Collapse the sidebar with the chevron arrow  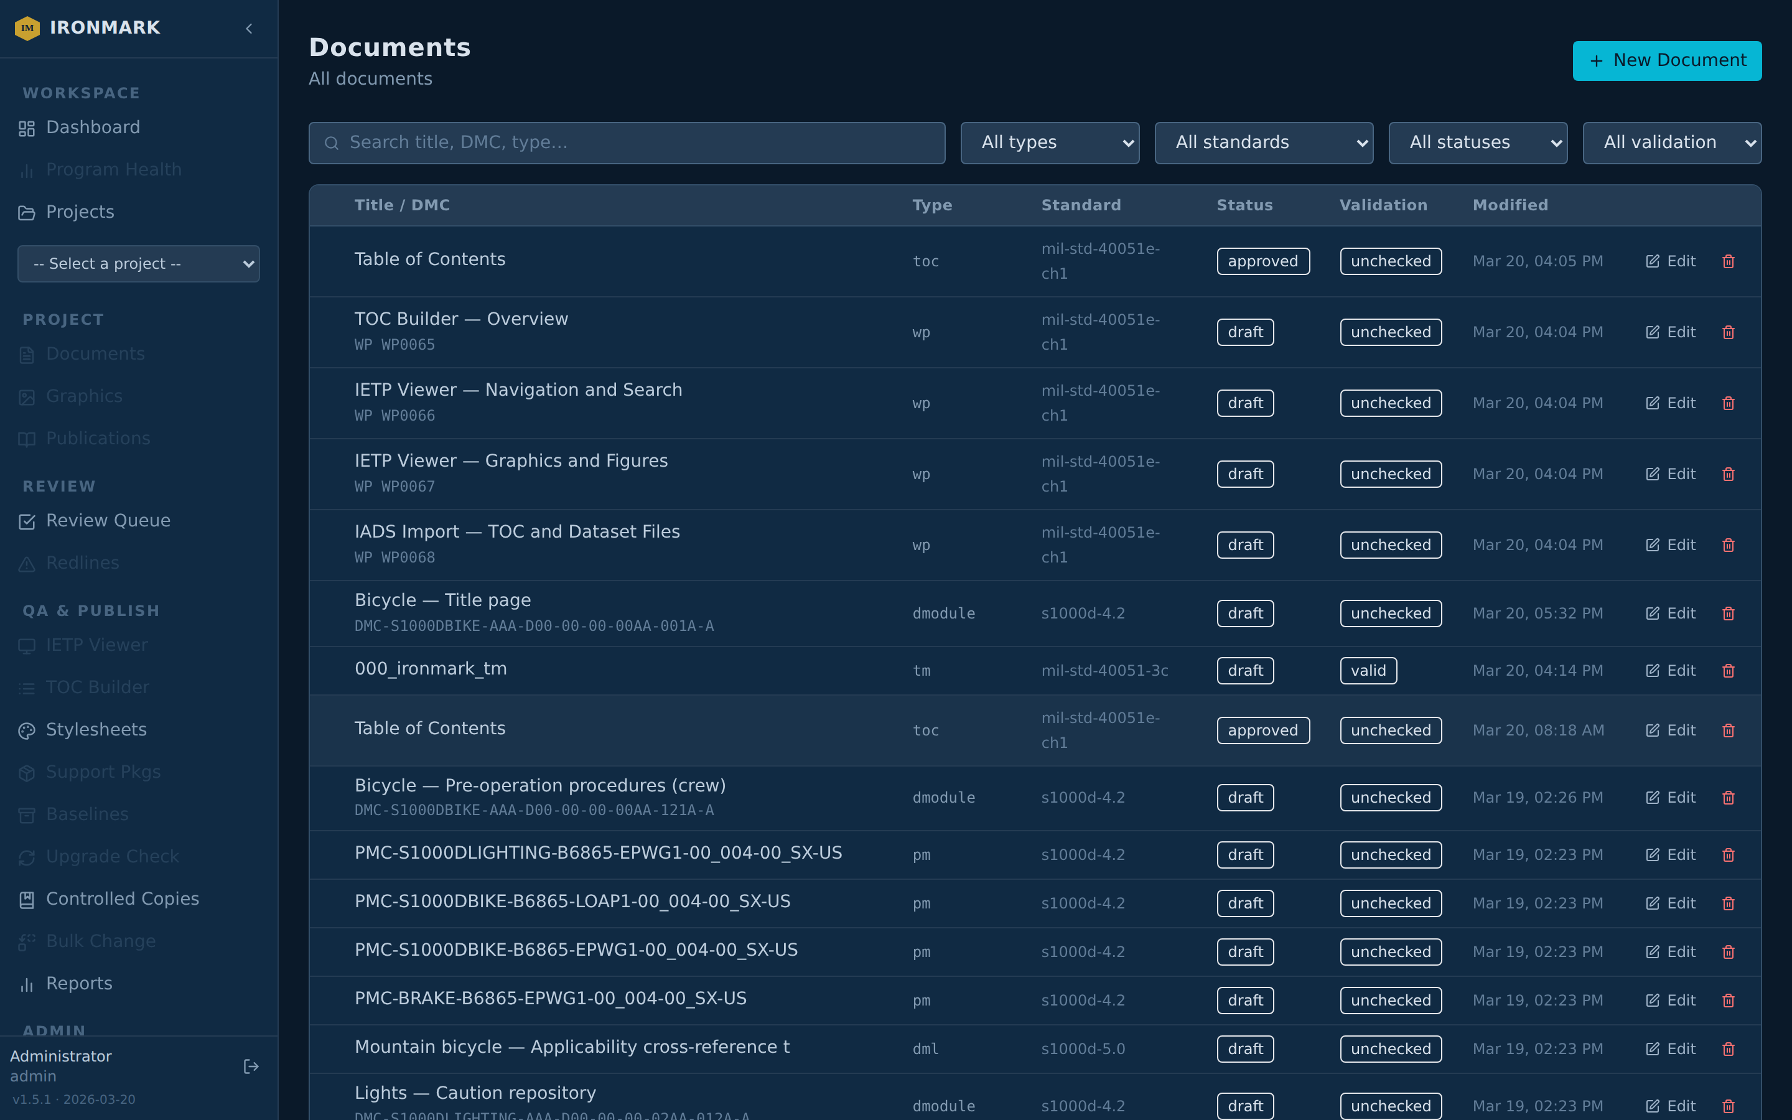tap(250, 28)
